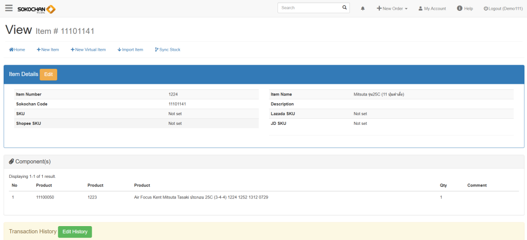Click the Comment column header
Viewport: 527px width, 240px height.
[477, 186]
